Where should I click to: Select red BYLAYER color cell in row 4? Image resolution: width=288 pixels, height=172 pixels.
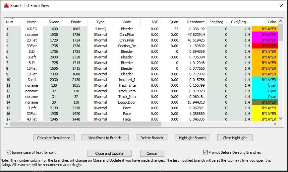pyautogui.click(x=265, y=46)
